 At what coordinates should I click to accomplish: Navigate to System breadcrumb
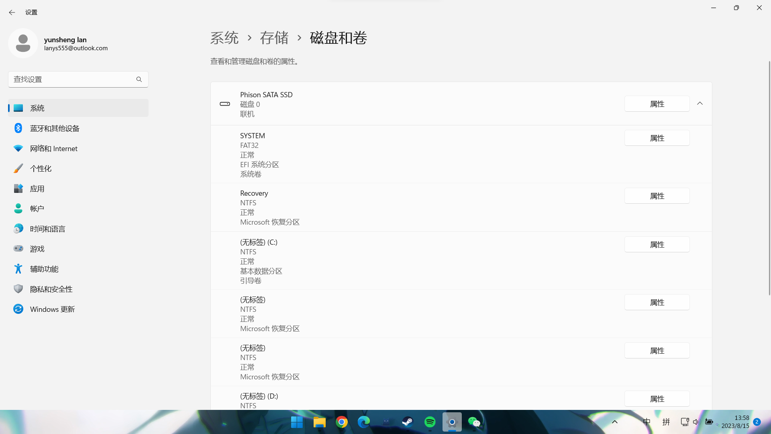[x=224, y=38]
